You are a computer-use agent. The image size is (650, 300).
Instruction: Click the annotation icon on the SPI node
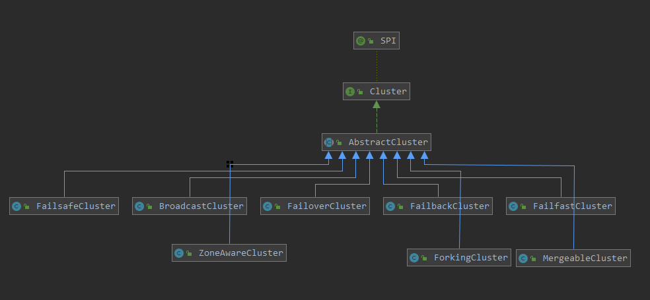point(361,41)
